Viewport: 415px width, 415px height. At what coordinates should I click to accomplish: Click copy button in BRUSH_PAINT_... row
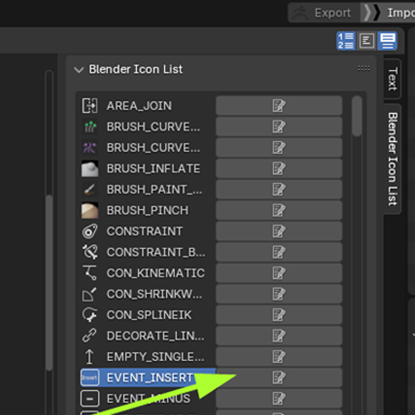(279, 190)
